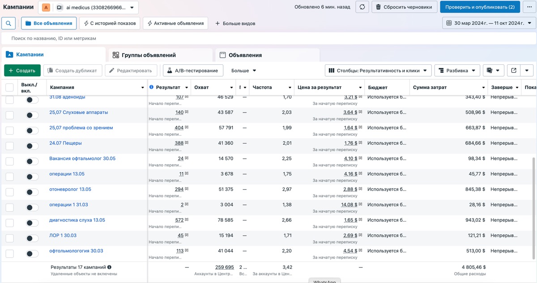Screen dimensions: 537x283
Task: Click the export icon button
Action: point(514,71)
